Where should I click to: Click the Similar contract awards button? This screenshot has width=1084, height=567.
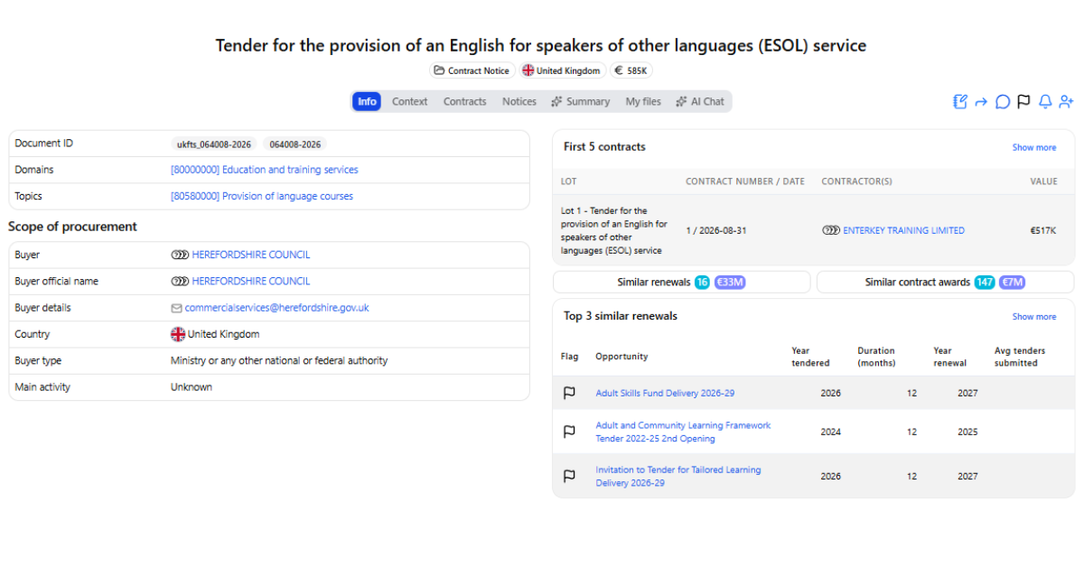pyautogui.click(x=945, y=283)
